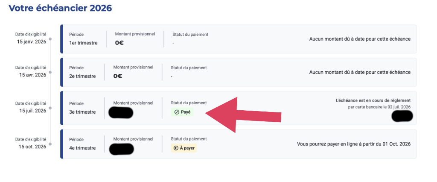The image size is (437, 182).
Task: Click the checkmark icon in Payé badge
Action: [176, 112]
